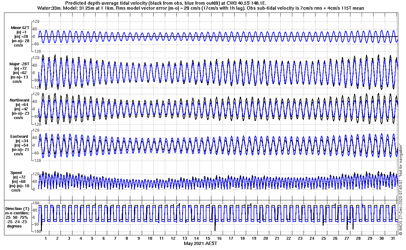Click the 'May 2021 AEST' axis title

tap(200, 243)
